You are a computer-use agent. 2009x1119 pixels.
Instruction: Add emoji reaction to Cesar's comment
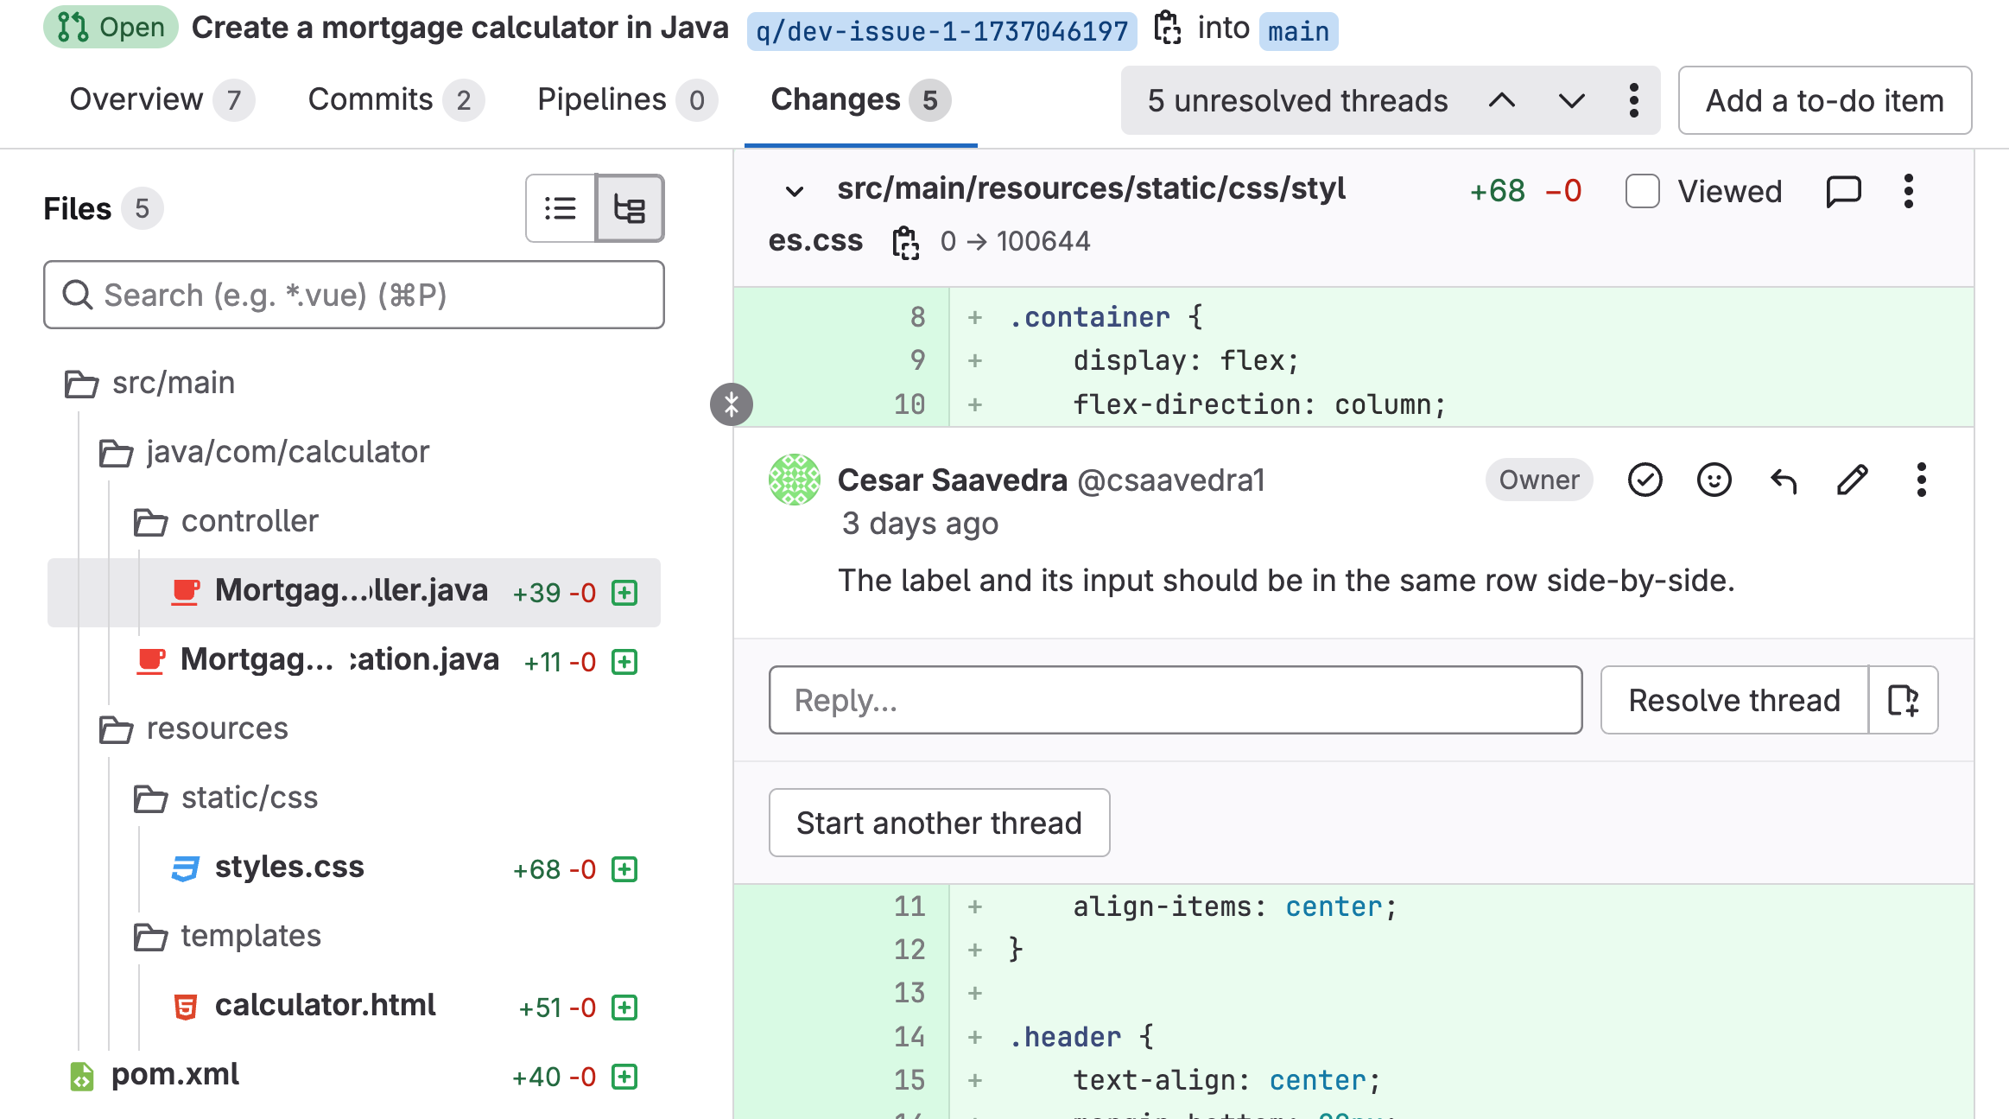pyautogui.click(x=1714, y=480)
